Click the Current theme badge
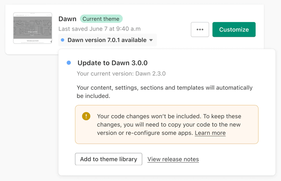Image resolution: width=281 pixels, height=181 pixels. (101, 19)
